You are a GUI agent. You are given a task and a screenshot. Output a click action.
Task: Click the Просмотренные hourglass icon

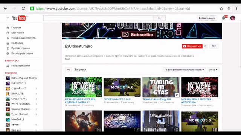click(x=8, y=48)
